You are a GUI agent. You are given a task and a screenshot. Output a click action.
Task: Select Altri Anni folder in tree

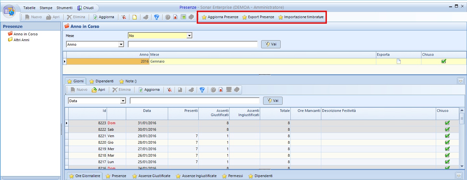pos(21,40)
